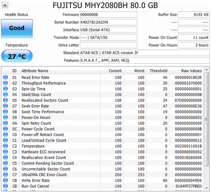
Task: Click the status orb for Reallocation Event Count
Action: click(5, 158)
